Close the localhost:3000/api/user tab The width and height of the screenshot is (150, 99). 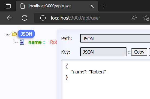pyautogui.click(x=92, y=6)
